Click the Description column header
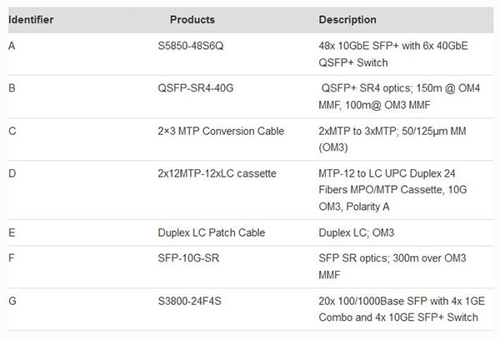500x340 pixels. pos(347,19)
